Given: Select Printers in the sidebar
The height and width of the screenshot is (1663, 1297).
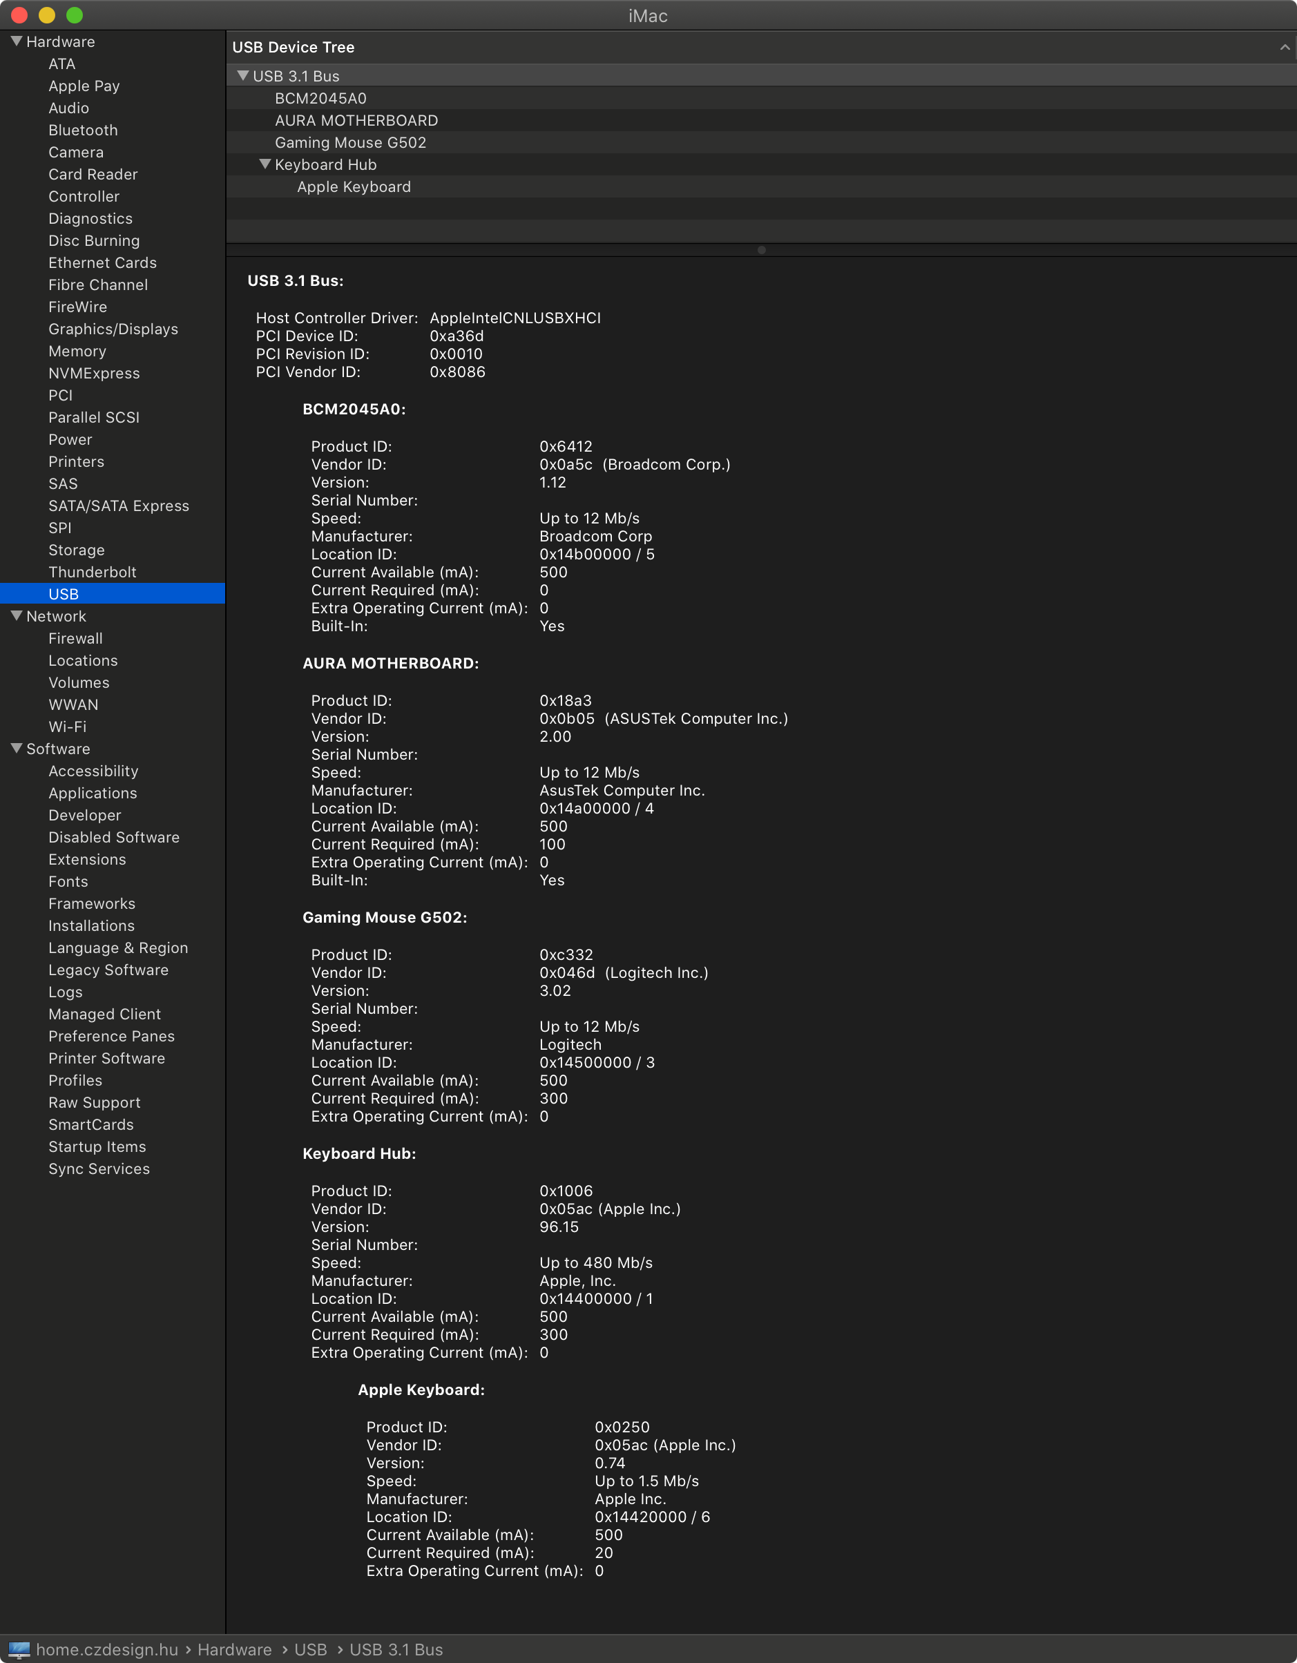Looking at the screenshot, I should click(76, 461).
